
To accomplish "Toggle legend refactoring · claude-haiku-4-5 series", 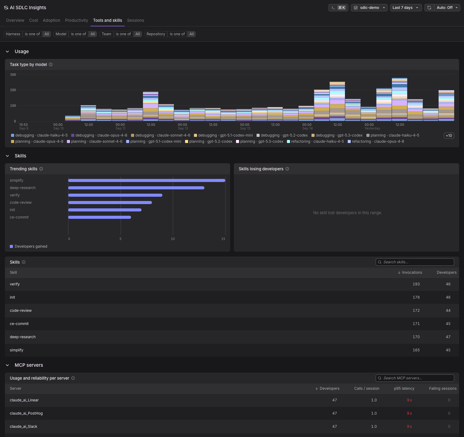I will pyautogui.click(x=315, y=141).
